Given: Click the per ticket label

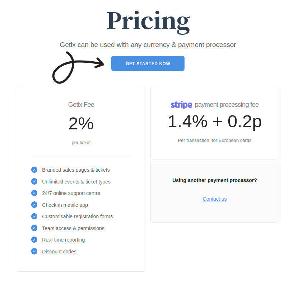Looking at the screenshot, I should [x=81, y=142].
